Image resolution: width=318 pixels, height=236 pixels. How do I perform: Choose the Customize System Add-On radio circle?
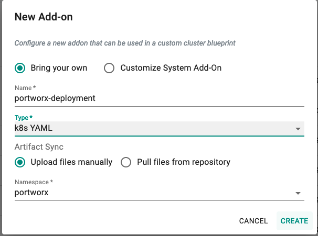coord(109,68)
